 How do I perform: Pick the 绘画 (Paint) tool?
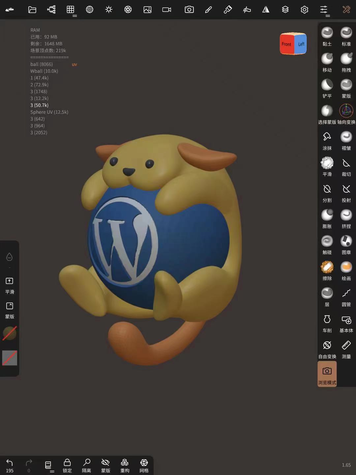coord(346,270)
